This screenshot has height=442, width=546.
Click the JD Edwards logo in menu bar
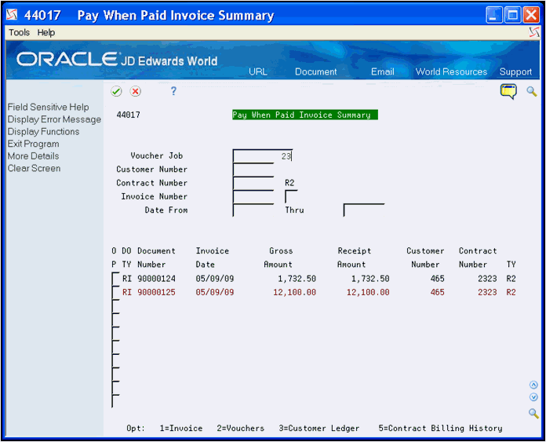point(534,32)
